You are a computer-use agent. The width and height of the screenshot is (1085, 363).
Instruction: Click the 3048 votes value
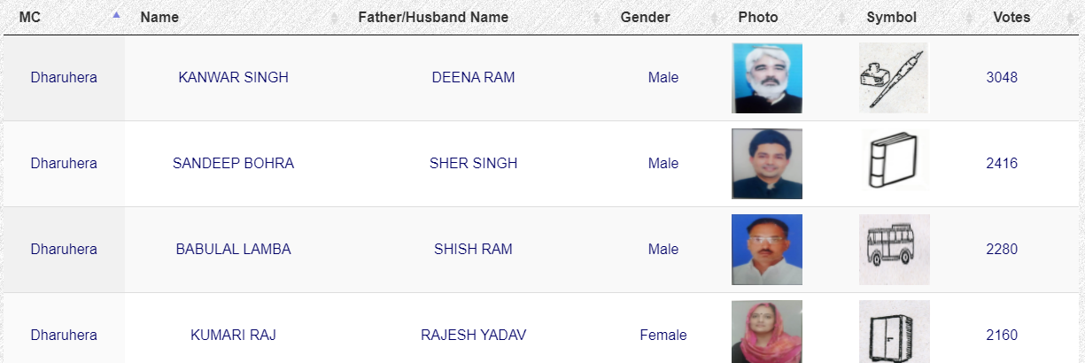click(x=1002, y=78)
